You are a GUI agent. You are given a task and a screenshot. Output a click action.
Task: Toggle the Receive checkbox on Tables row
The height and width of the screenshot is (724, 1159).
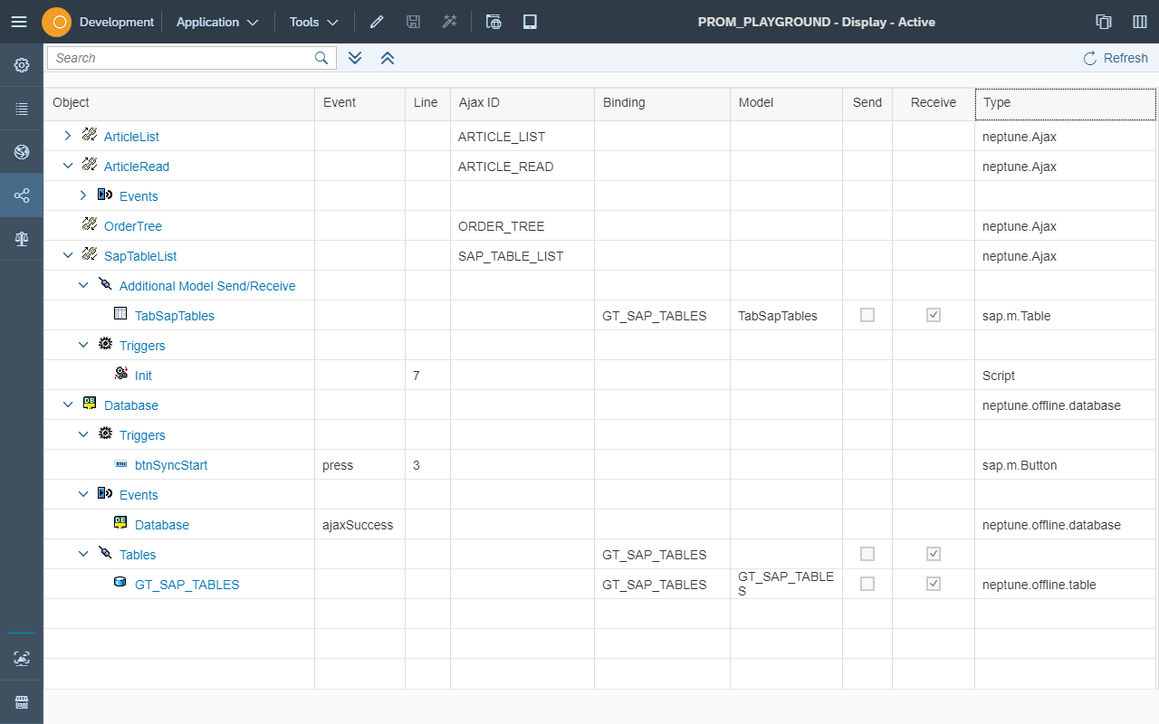click(x=933, y=554)
